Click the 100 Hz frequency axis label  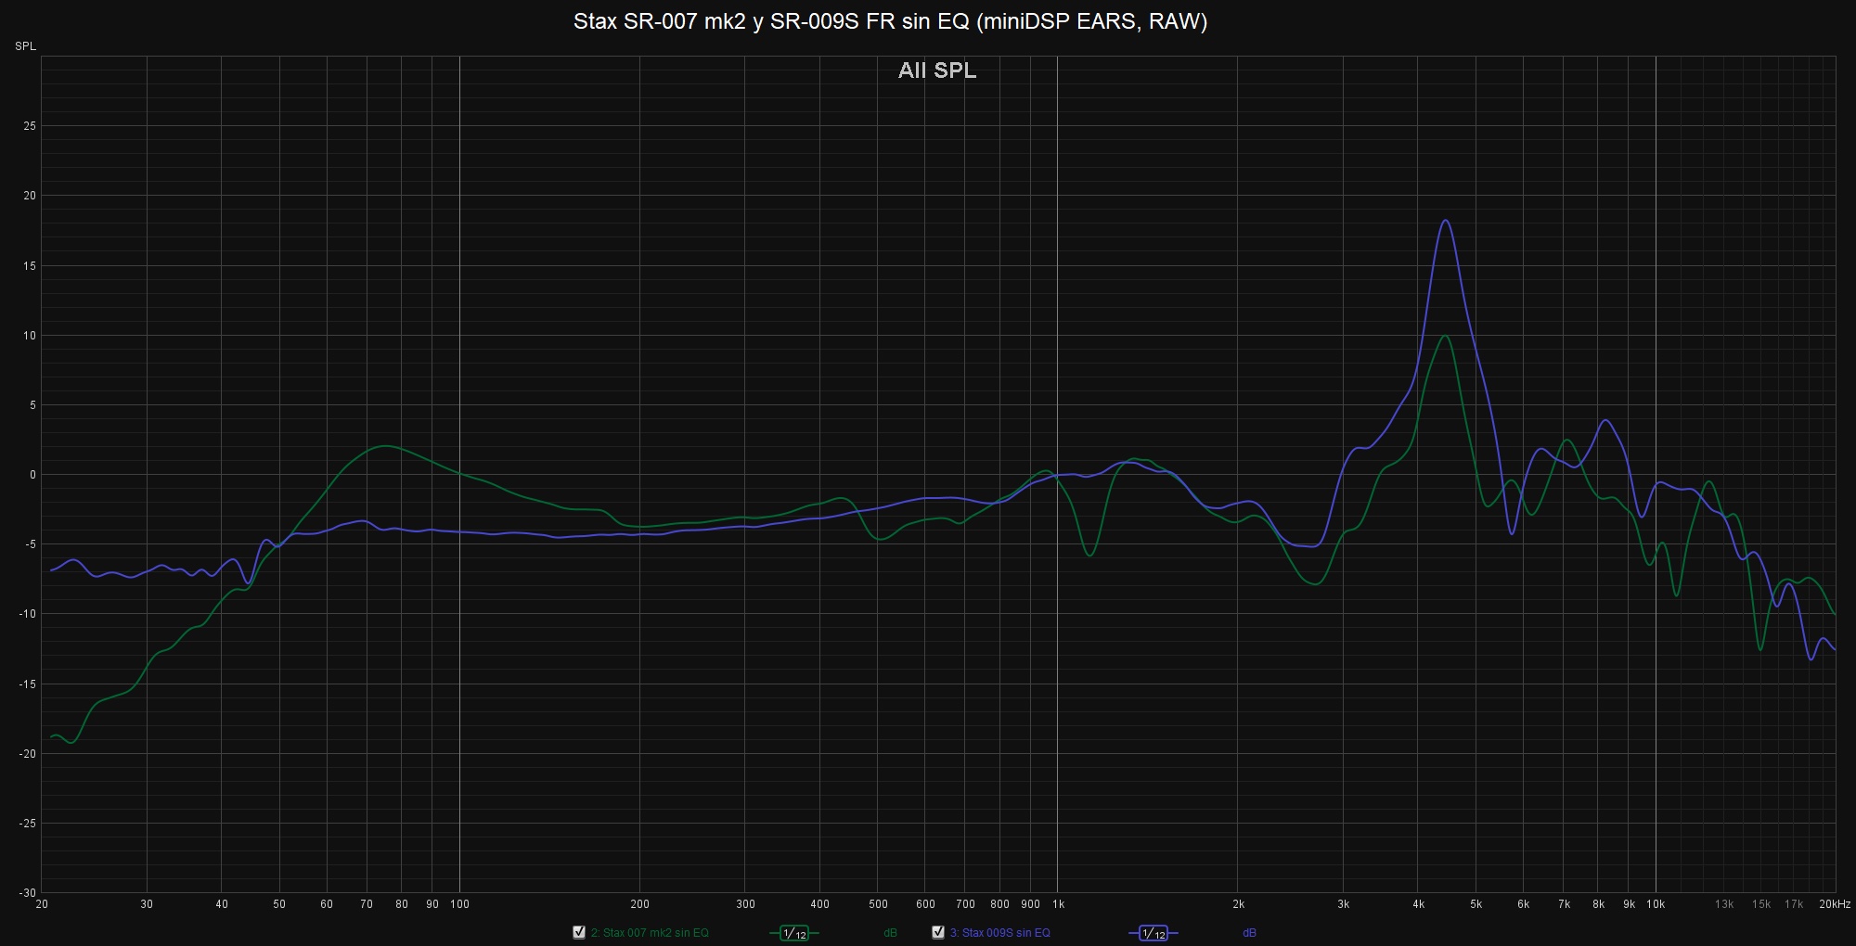coord(459,904)
